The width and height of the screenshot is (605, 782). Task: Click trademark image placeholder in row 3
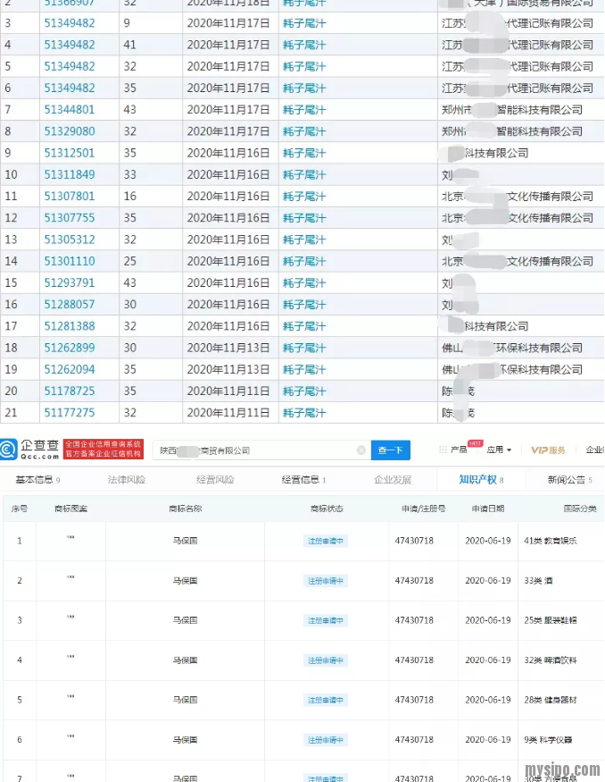tap(70, 618)
